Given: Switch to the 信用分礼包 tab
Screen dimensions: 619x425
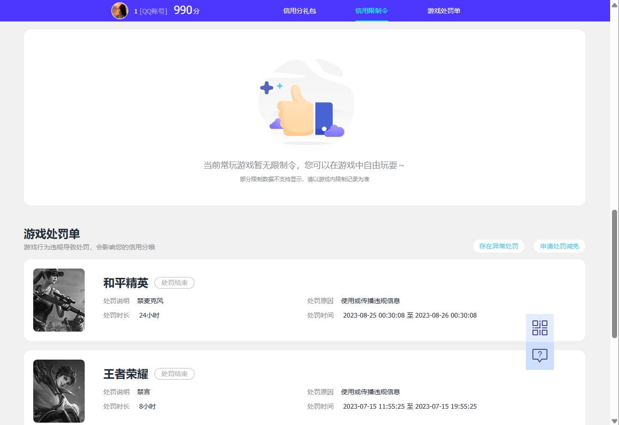Looking at the screenshot, I should tap(300, 11).
